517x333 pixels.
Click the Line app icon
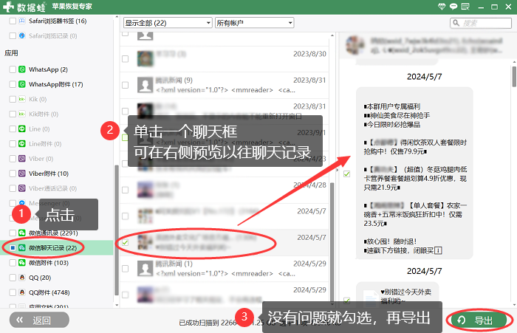[21, 128]
